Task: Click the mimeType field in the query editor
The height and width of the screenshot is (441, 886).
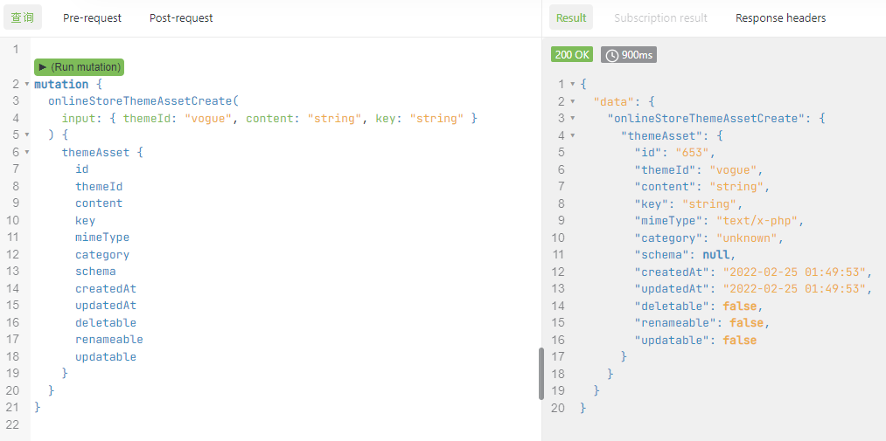Action: pyautogui.click(x=101, y=238)
